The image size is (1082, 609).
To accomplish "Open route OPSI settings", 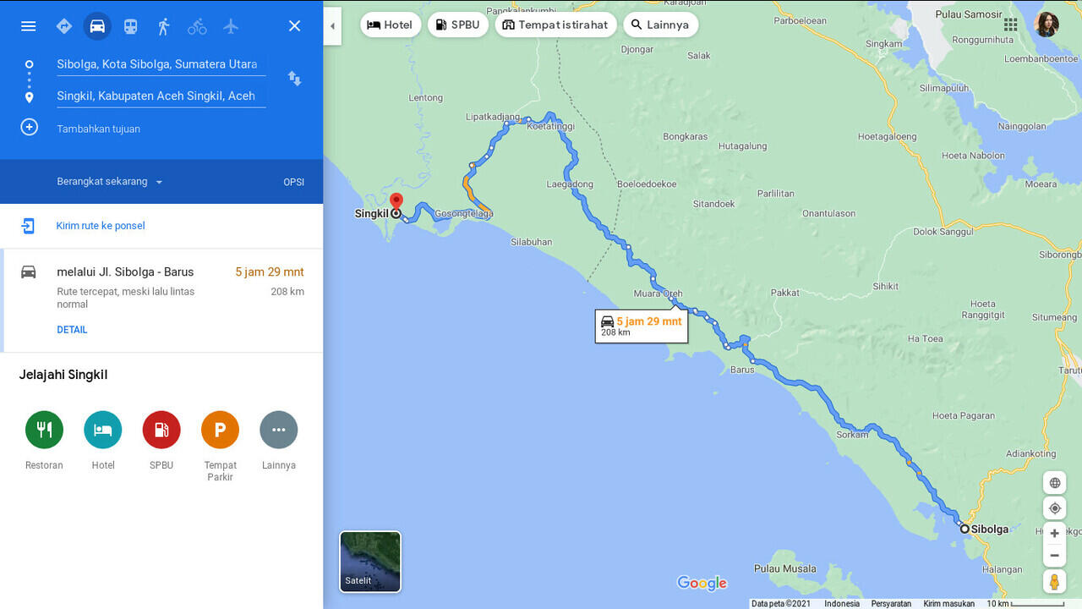I will (x=293, y=181).
